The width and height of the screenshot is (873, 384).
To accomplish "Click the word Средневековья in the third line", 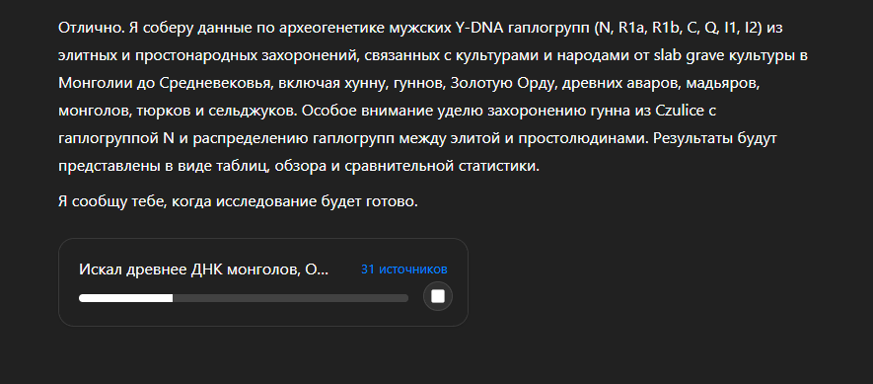I will pyautogui.click(x=214, y=83).
